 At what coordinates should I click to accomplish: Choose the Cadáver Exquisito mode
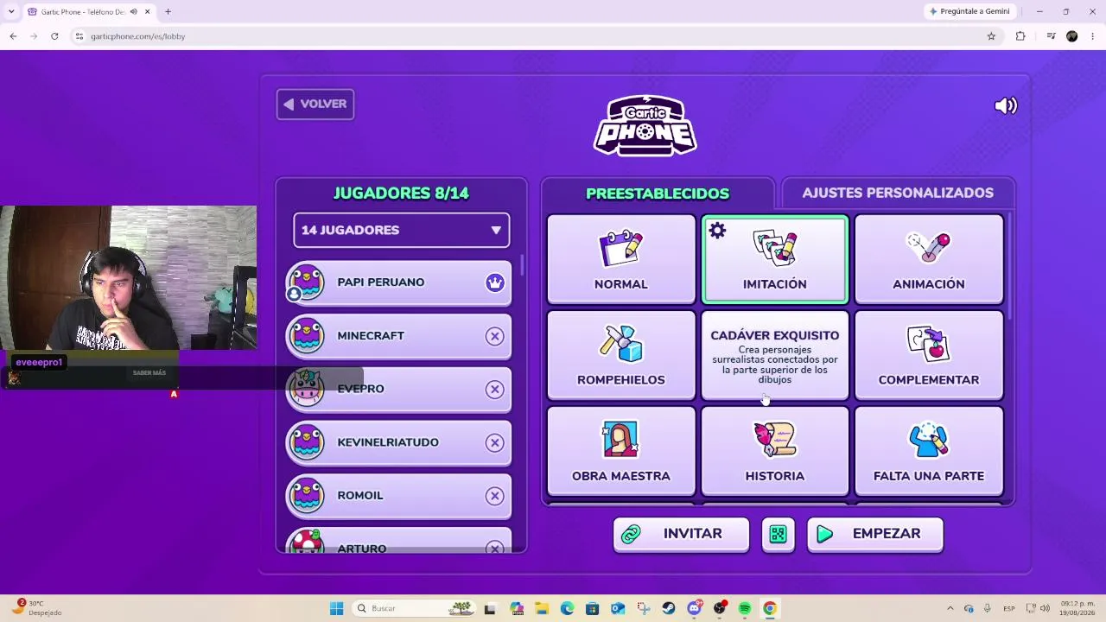coord(775,355)
